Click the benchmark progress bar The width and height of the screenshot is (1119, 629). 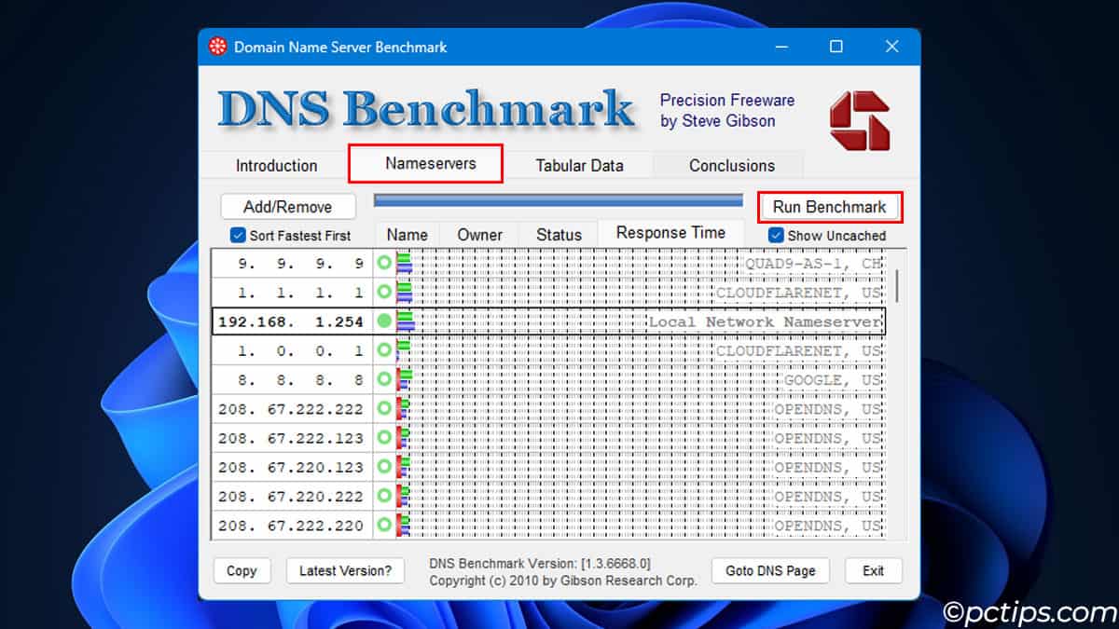(559, 199)
